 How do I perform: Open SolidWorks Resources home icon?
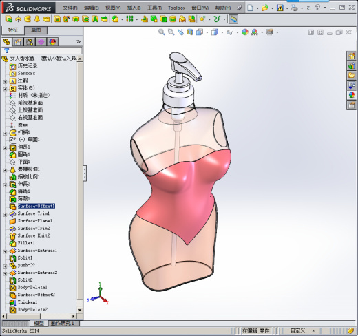coord(352,56)
